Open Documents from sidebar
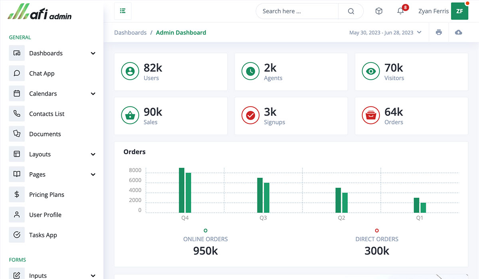The width and height of the screenshot is (479, 279). [45, 134]
